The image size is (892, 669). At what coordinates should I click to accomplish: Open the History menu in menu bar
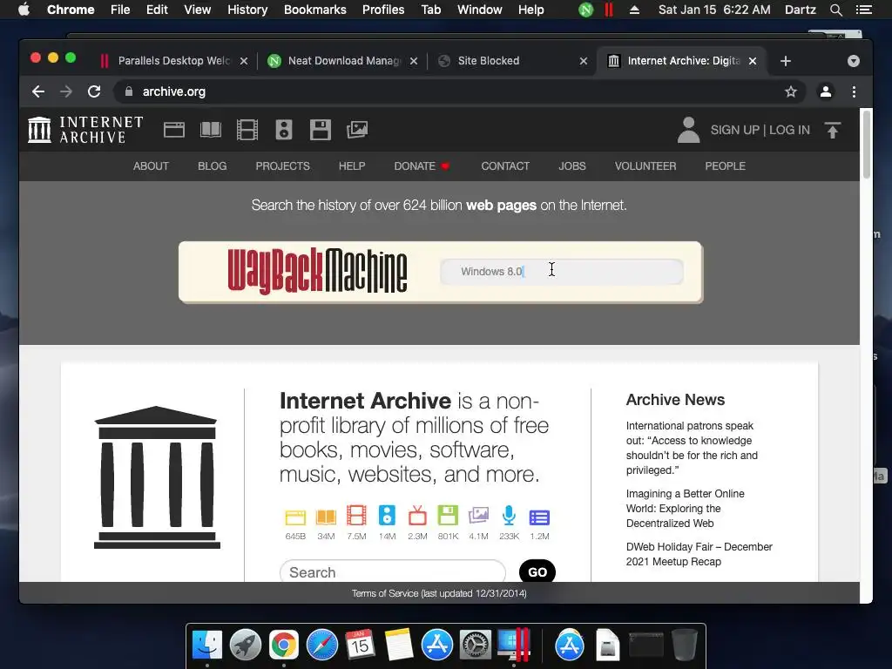(x=247, y=10)
